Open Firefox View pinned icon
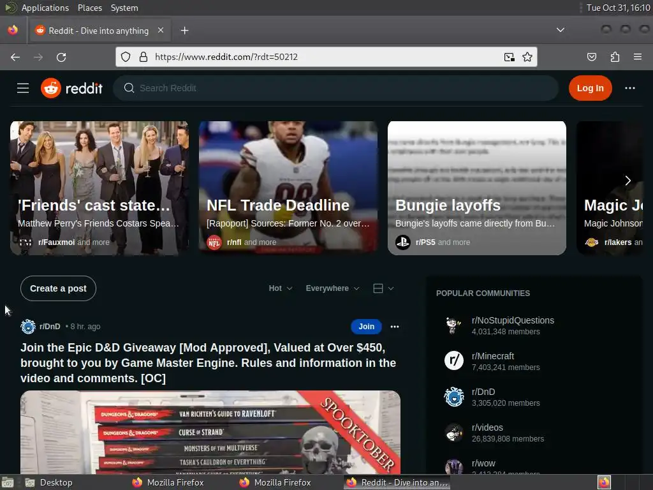This screenshot has width=653, height=490. click(13, 30)
